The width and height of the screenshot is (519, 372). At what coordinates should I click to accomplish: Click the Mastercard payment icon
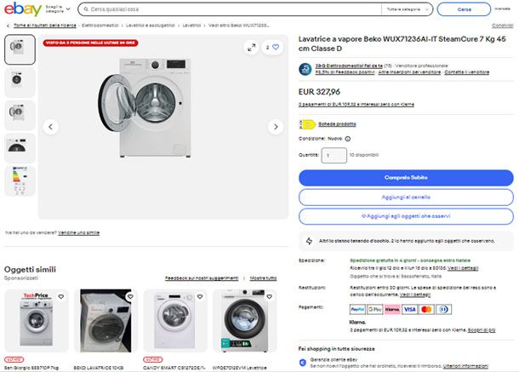426,309
